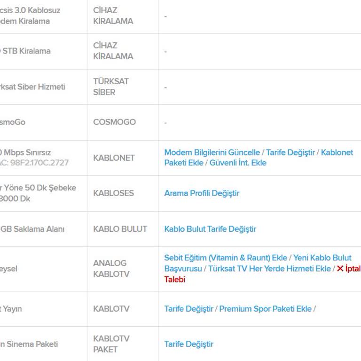This screenshot has width=361, height=361.
Task: Open the Modem Bilgilerini Güncelle link
Action: pos(212,152)
